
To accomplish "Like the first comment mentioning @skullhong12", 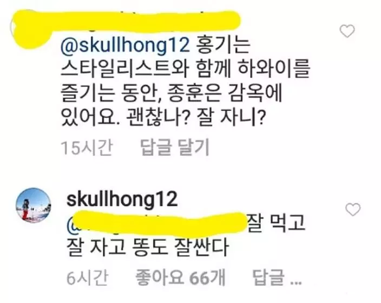I will click(347, 31).
